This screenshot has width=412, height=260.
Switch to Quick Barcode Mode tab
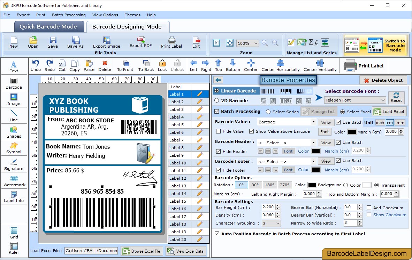pos(49,26)
